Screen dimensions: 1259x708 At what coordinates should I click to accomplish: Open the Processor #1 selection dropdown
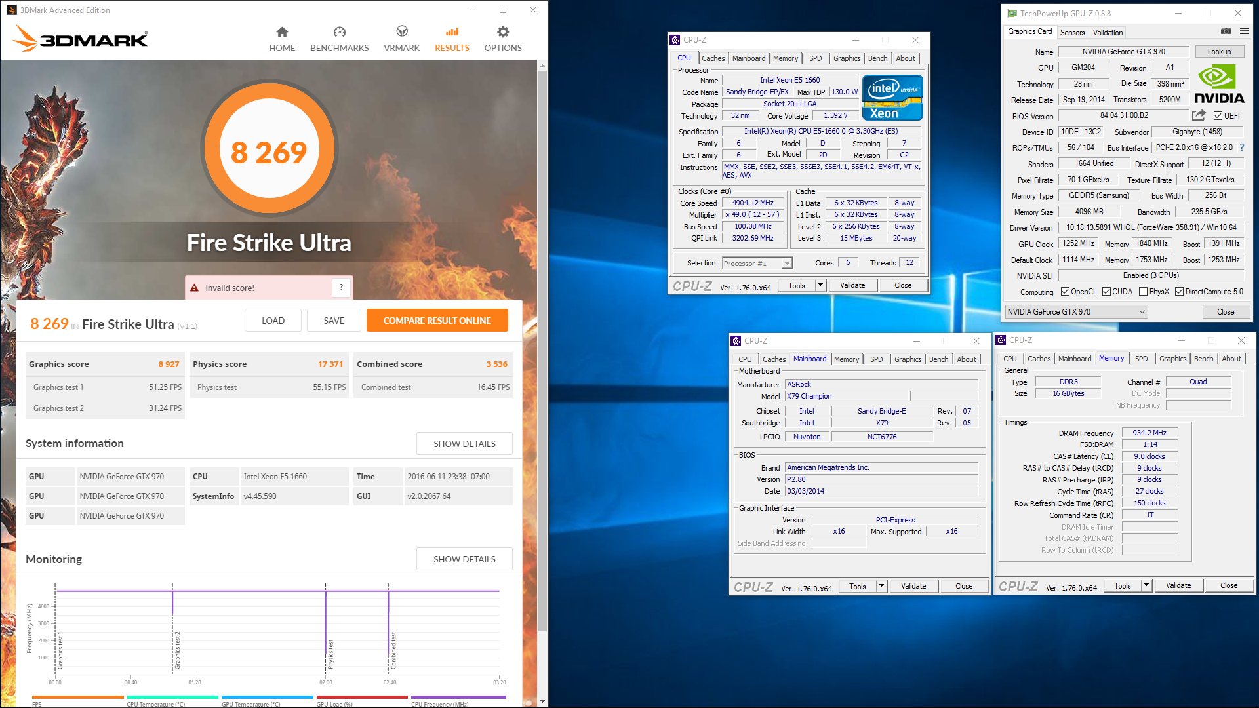[757, 264]
